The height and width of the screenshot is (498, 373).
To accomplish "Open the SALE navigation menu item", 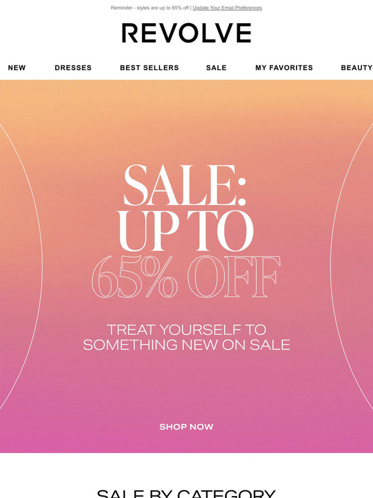I will (x=216, y=68).
